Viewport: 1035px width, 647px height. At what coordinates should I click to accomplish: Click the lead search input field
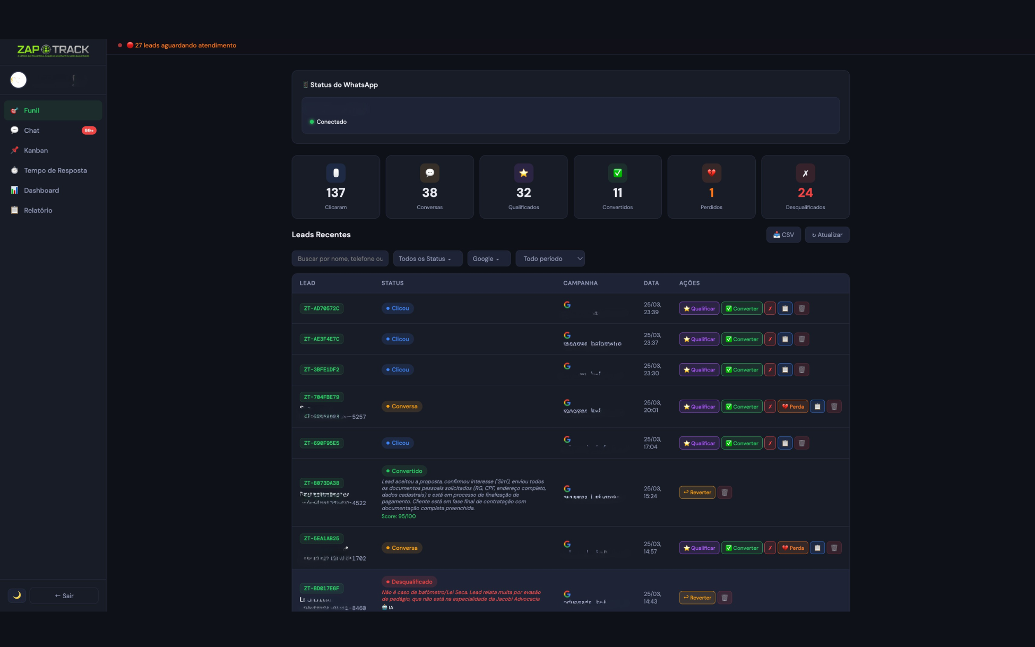click(x=340, y=258)
